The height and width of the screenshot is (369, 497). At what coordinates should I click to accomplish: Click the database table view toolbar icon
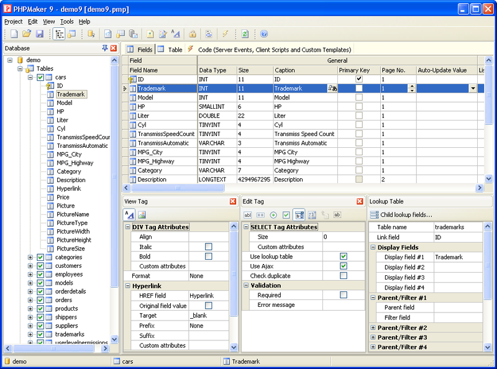click(72, 34)
